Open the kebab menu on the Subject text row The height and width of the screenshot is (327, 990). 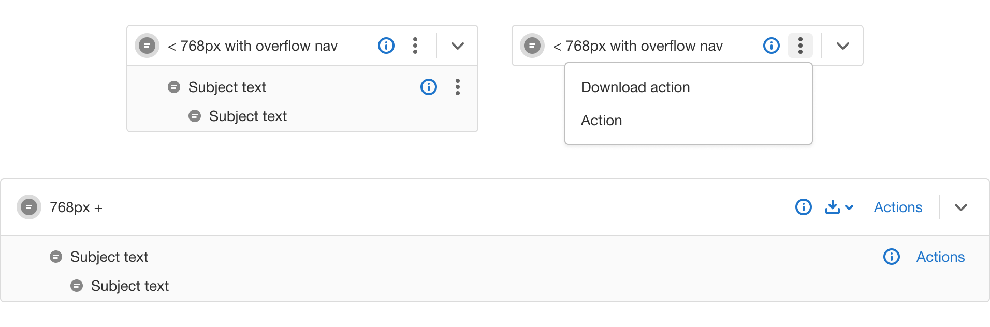pos(457,87)
